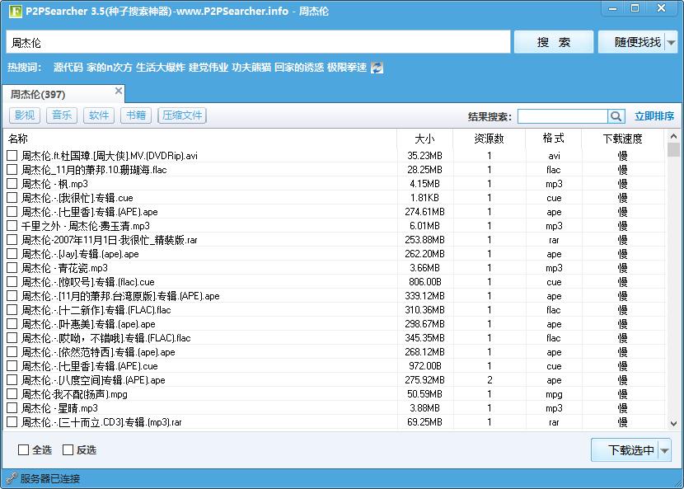Close the 周杰伦(397) results tab
The width and height of the screenshot is (684, 489).
(118, 91)
